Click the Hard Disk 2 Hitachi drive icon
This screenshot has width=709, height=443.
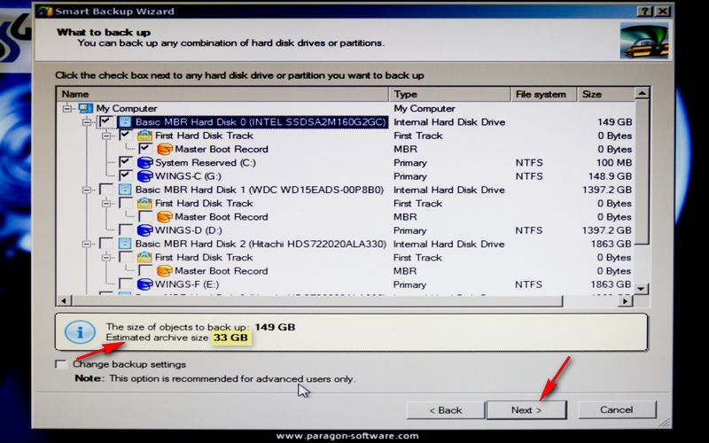coord(125,245)
